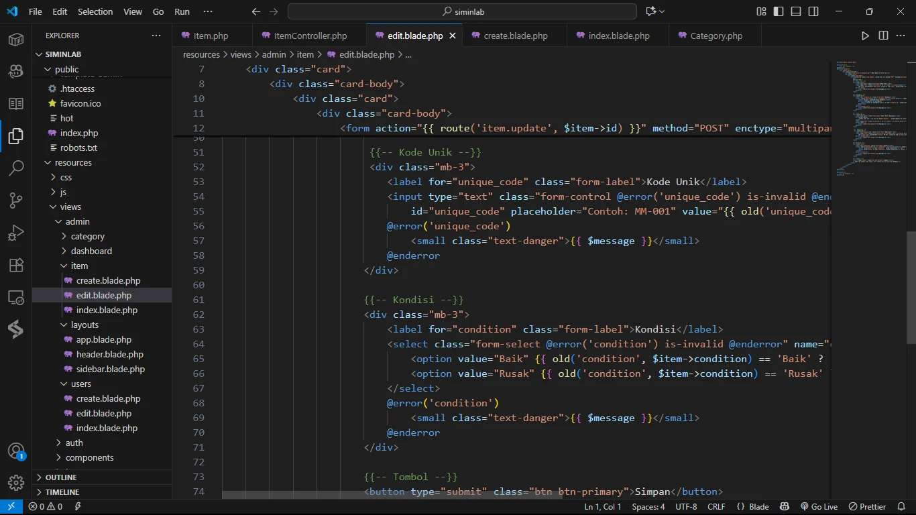Viewport: 916px width, 515px height.
Task: Expand the category folder in tree
Action: [87, 236]
